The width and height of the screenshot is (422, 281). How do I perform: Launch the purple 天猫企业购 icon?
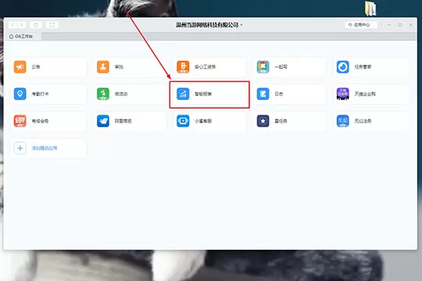tap(343, 94)
